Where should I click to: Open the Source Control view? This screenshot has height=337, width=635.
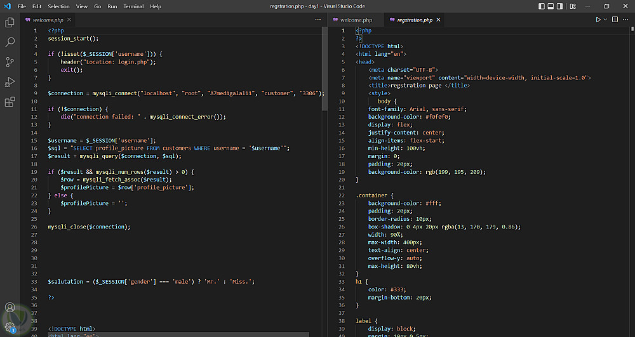coord(10,62)
